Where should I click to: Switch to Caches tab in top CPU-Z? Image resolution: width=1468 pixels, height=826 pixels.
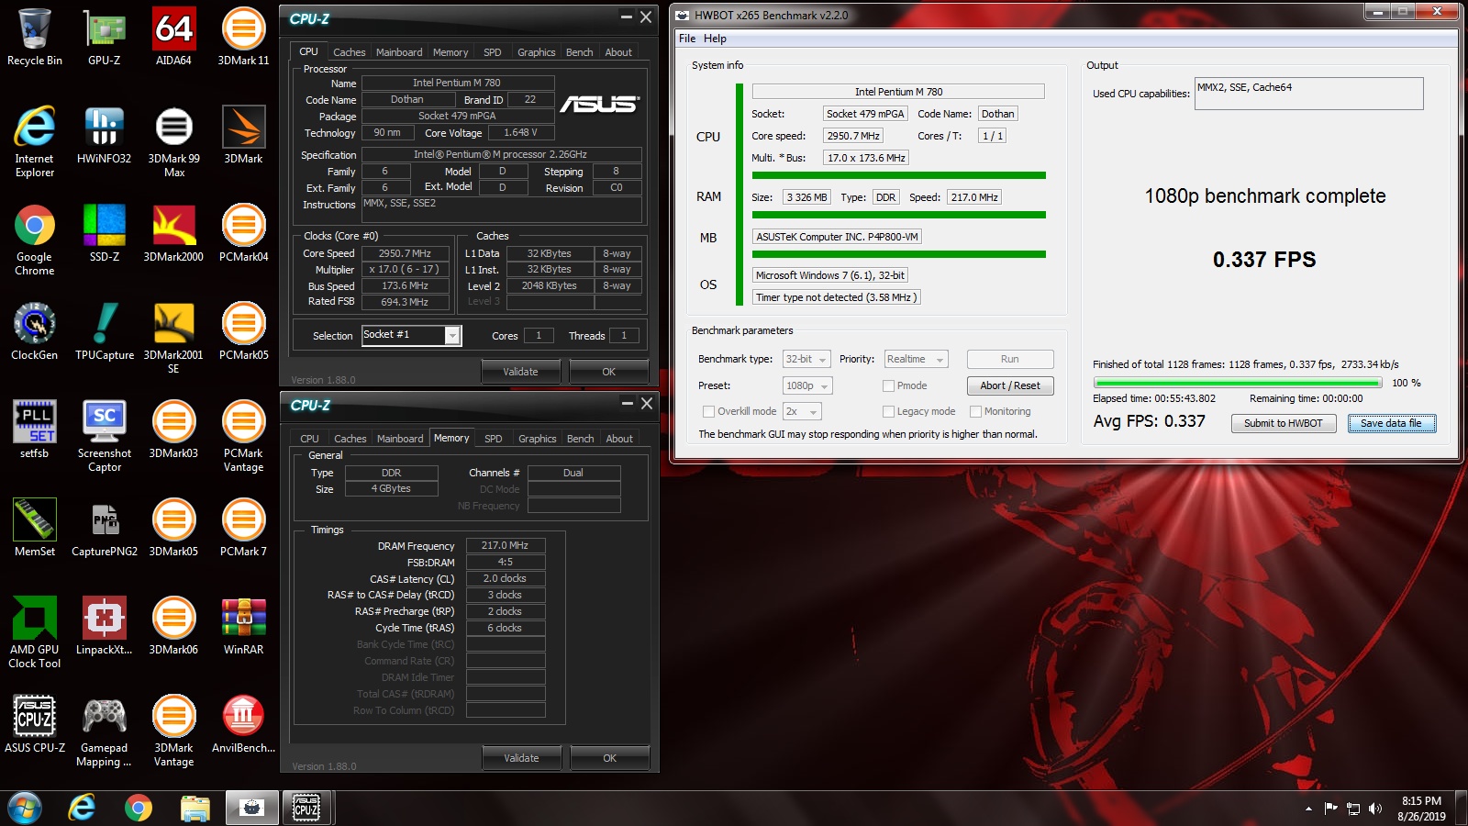pos(349,52)
